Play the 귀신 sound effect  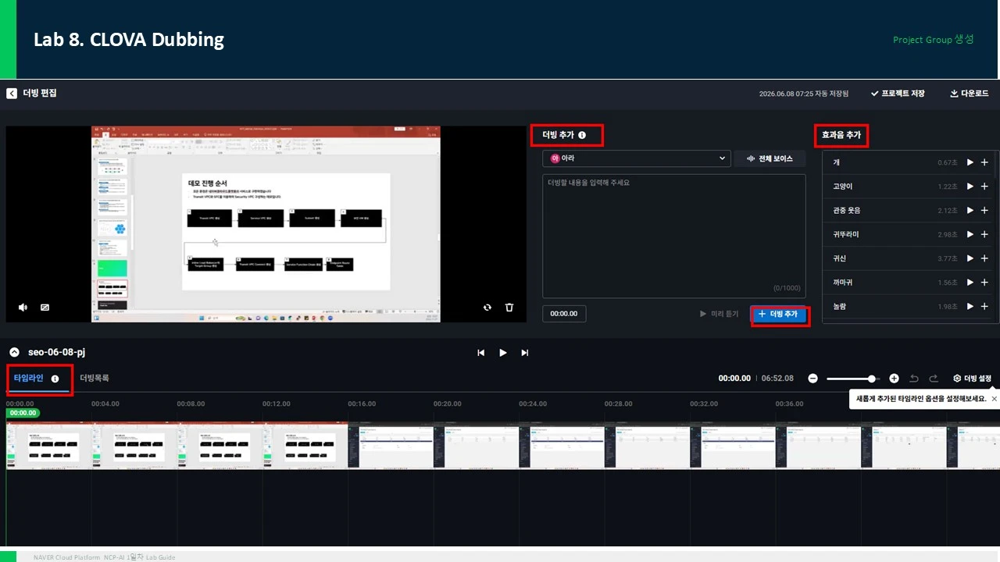970,258
